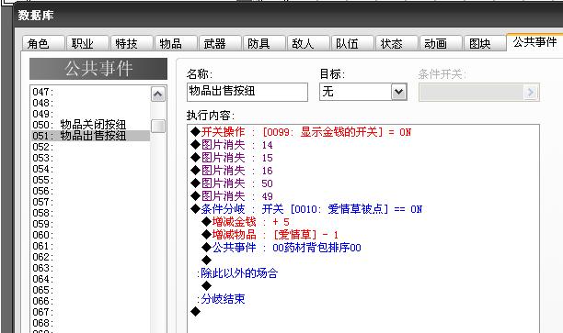
Task: Select list entry 058
Action: tap(90, 213)
